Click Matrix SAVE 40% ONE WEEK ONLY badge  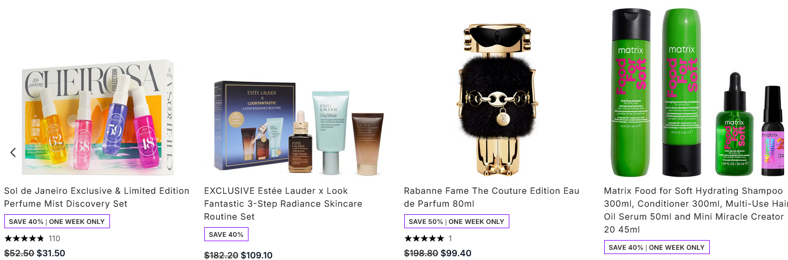(x=657, y=247)
